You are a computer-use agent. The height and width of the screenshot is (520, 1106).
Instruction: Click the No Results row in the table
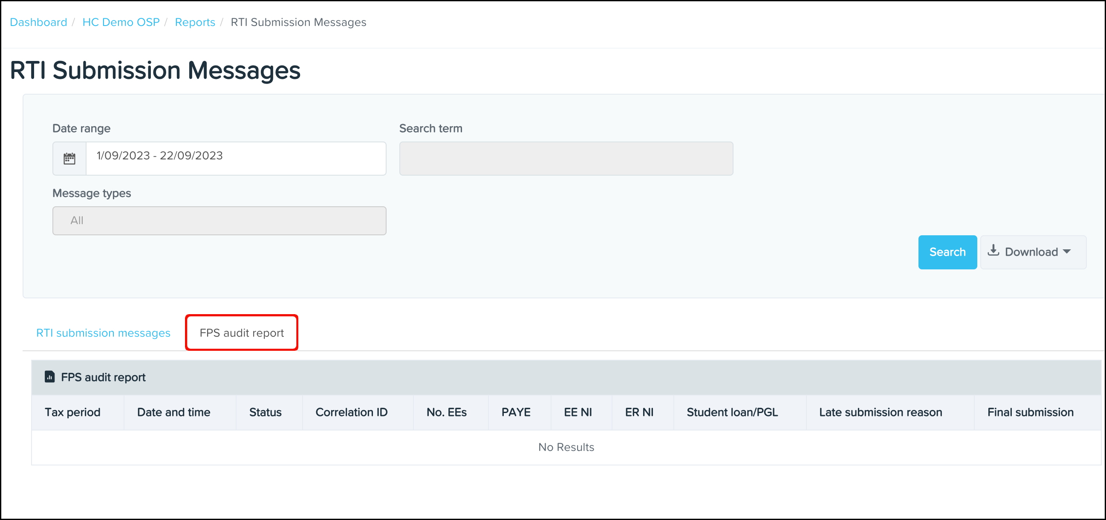(x=566, y=447)
